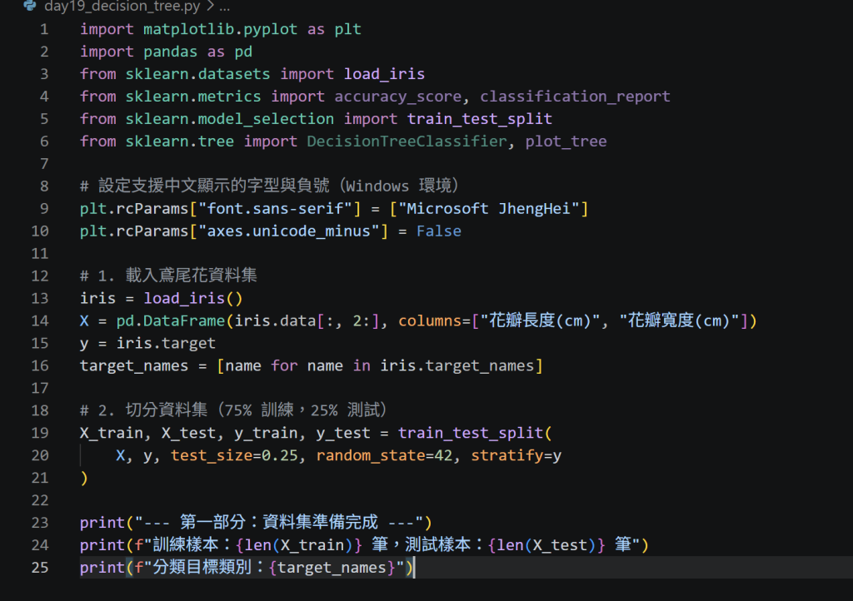Open the day19_decision_tree.py breadcrumb
853x601 pixels.
(122, 7)
